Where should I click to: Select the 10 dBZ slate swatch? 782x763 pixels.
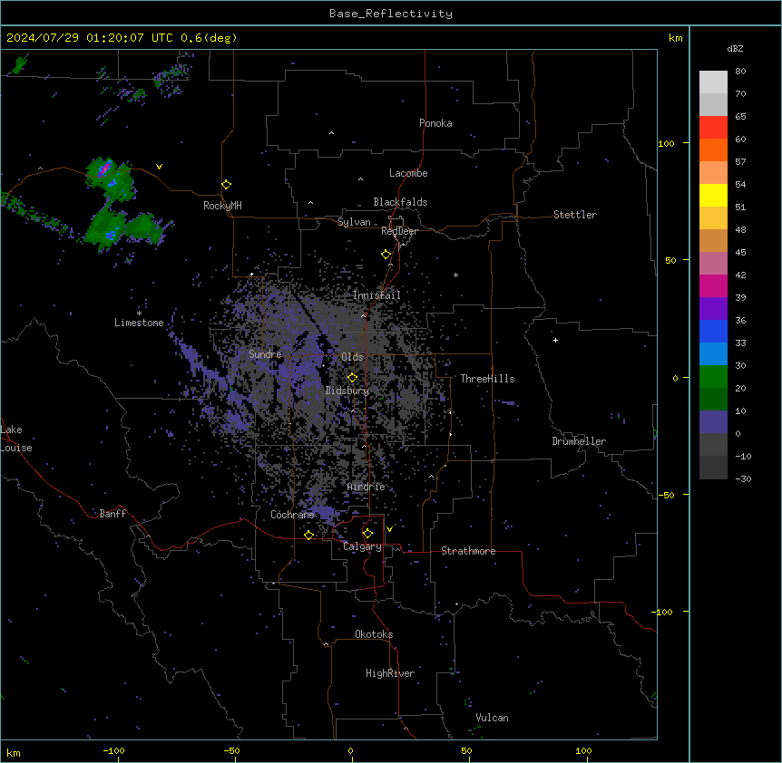point(713,422)
